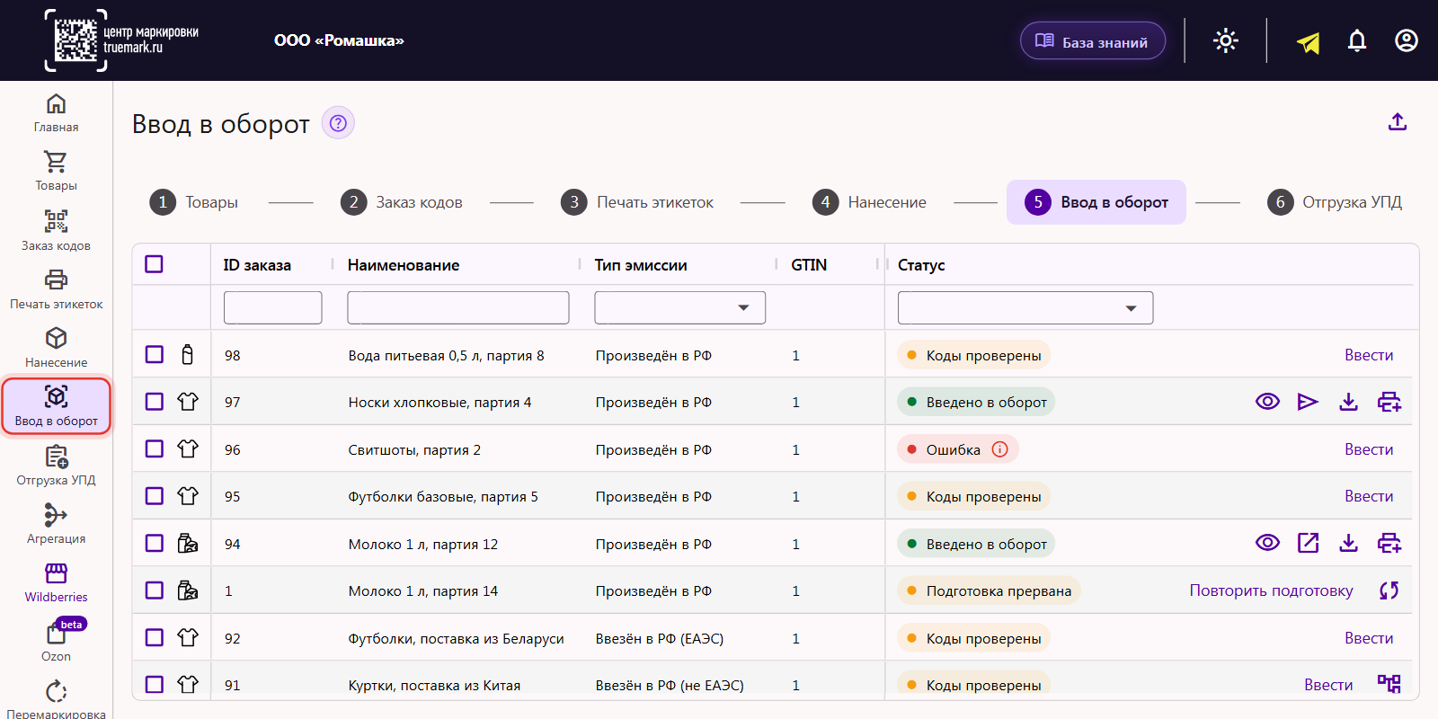Open external link icon for order 94
The image size is (1438, 719).
click(x=1309, y=543)
